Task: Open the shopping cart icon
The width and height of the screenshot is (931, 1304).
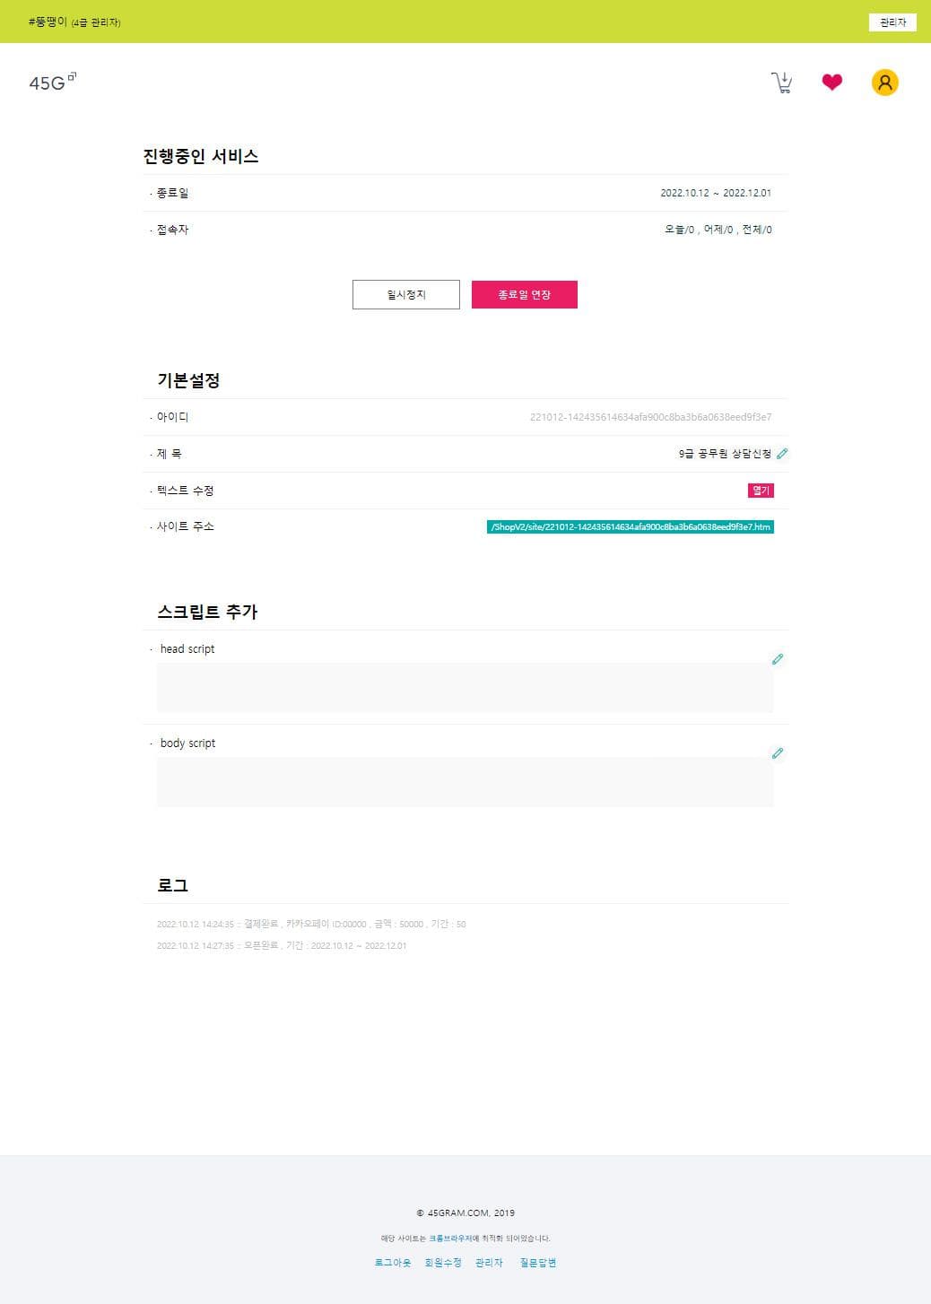Action: (782, 83)
